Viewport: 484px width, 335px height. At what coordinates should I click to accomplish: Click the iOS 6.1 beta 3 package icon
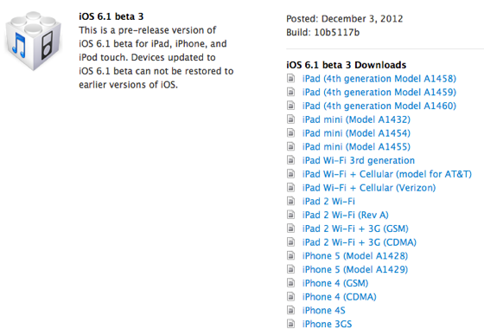pos(34,41)
